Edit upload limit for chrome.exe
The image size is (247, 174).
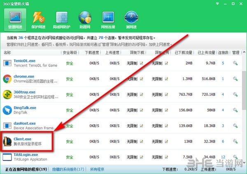[166, 79]
